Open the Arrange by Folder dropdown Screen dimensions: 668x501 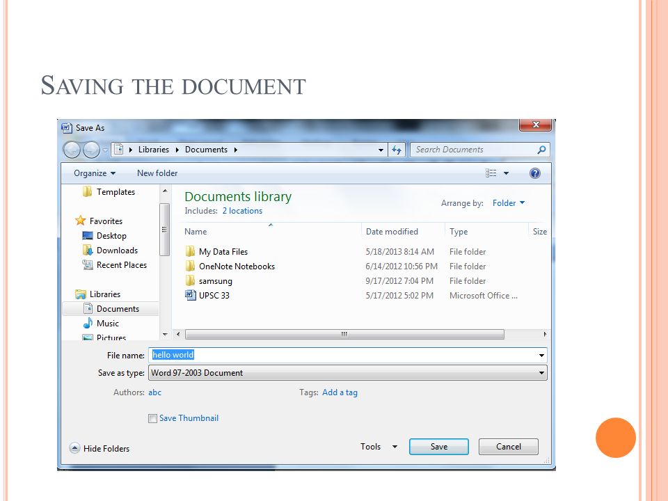point(509,203)
